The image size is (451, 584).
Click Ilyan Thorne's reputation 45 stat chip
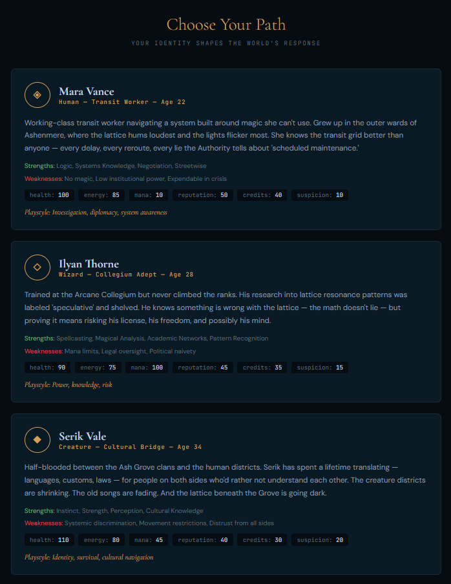(x=202, y=368)
